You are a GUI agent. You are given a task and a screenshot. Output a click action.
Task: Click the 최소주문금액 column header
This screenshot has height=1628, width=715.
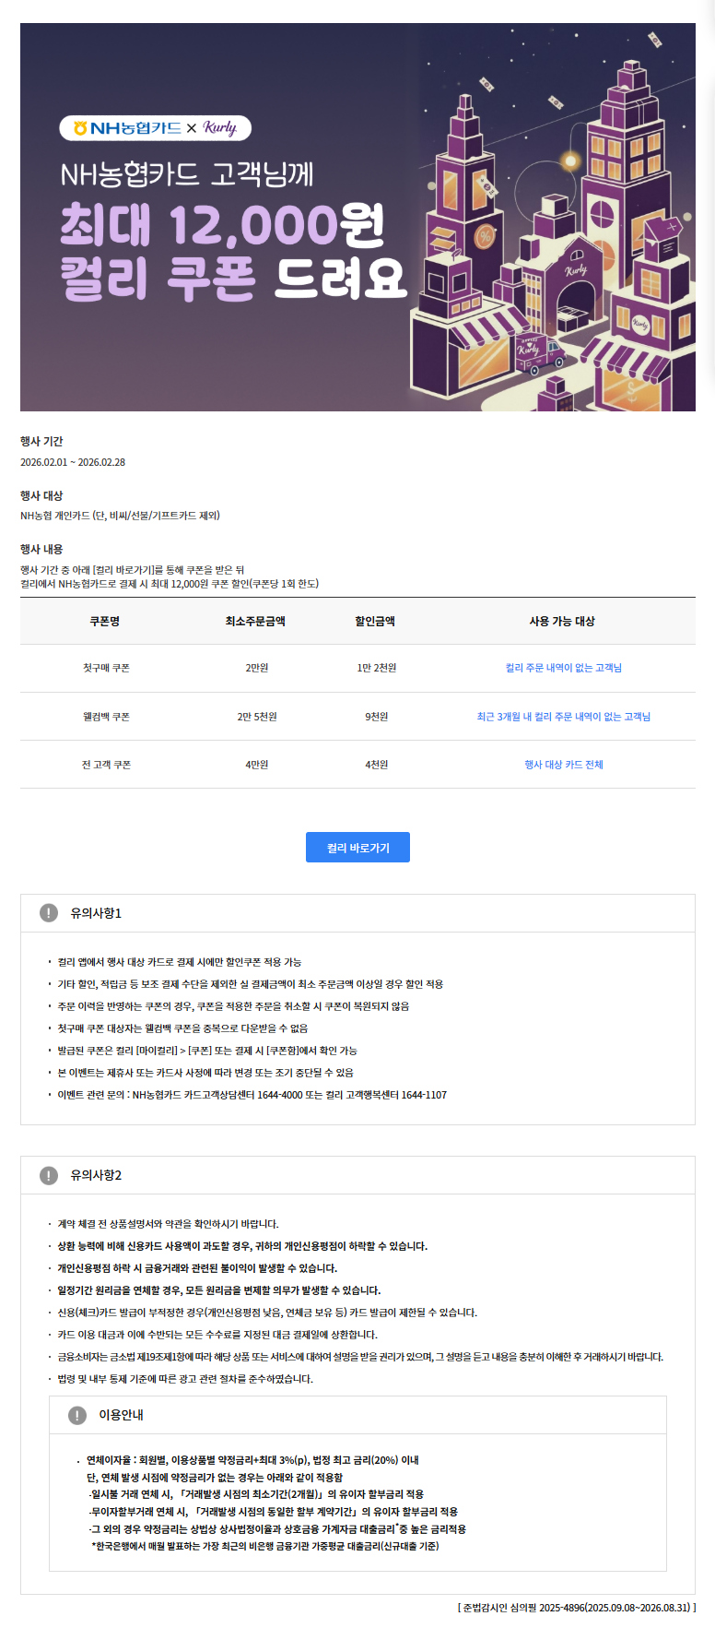point(255,622)
